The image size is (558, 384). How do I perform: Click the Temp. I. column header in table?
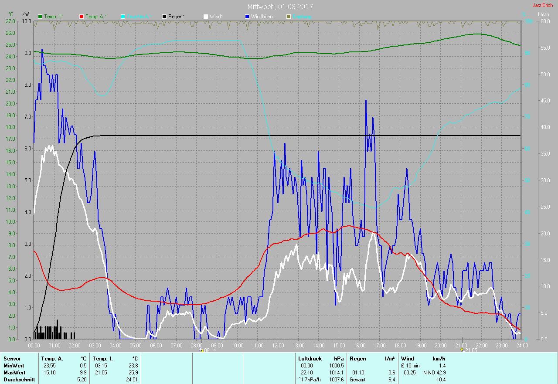pos(102,359)
